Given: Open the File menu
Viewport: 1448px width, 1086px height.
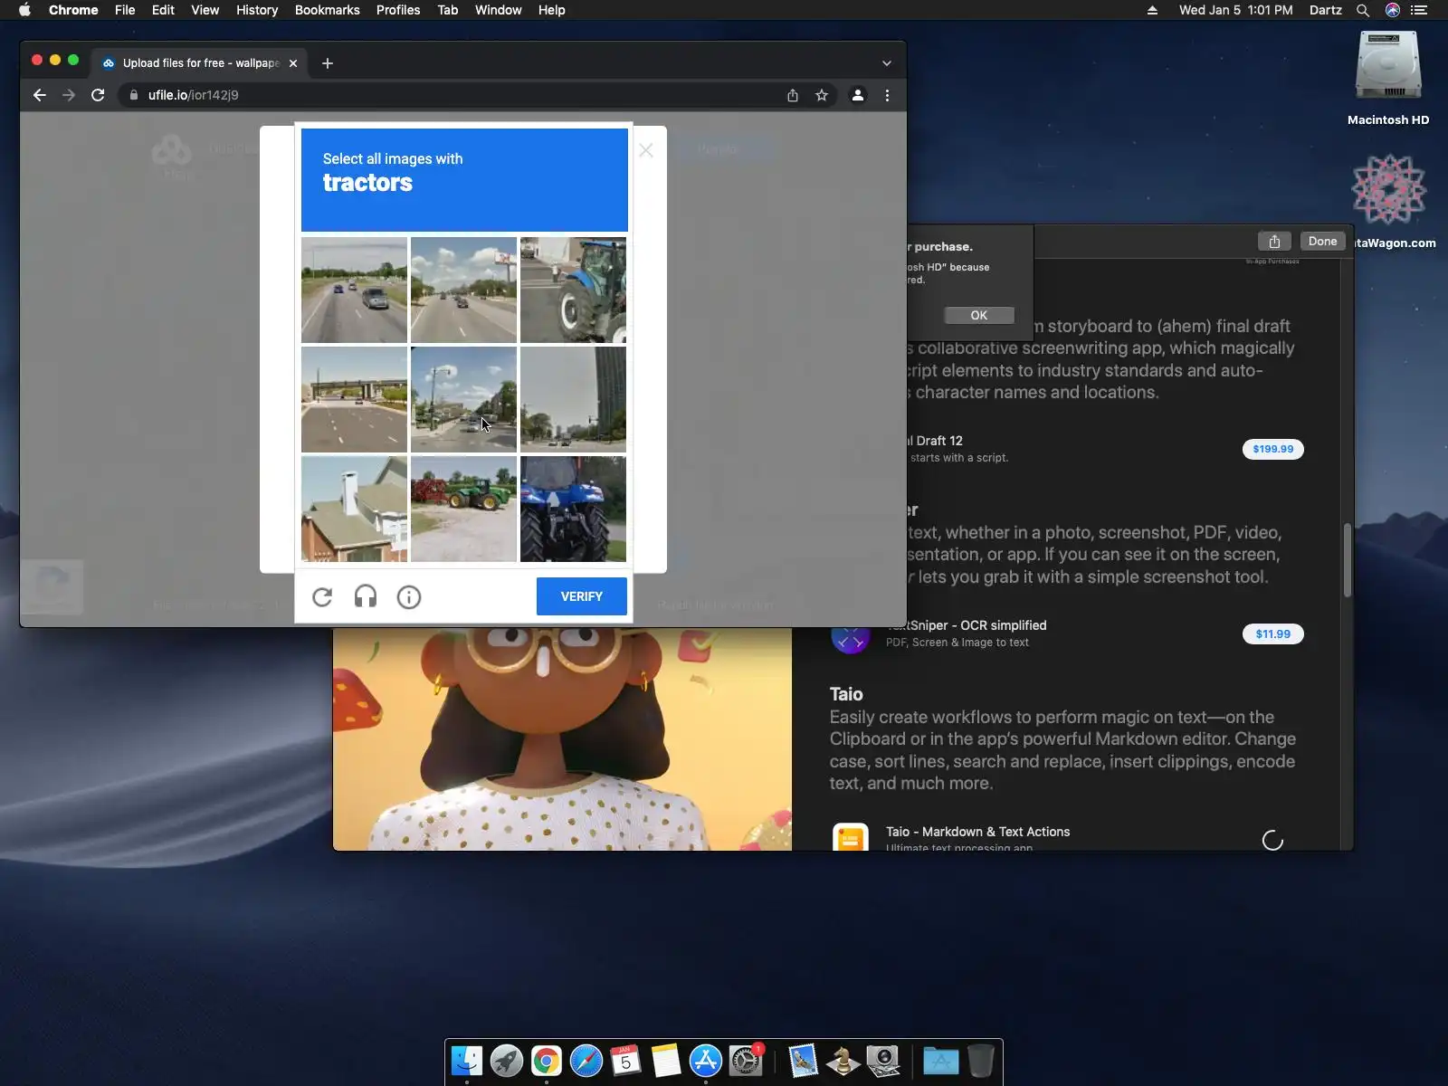Looking at the screenshot, I should coord(125,10).
